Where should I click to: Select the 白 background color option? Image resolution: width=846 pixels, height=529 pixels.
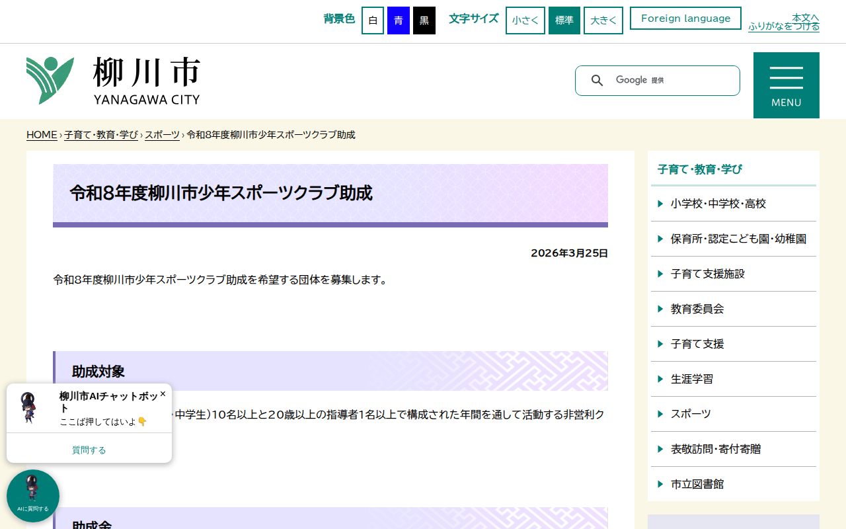(x=372, y=20)
